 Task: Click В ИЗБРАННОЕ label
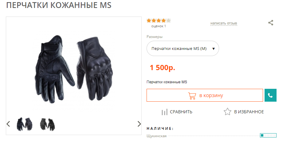(x=249, y=112)
